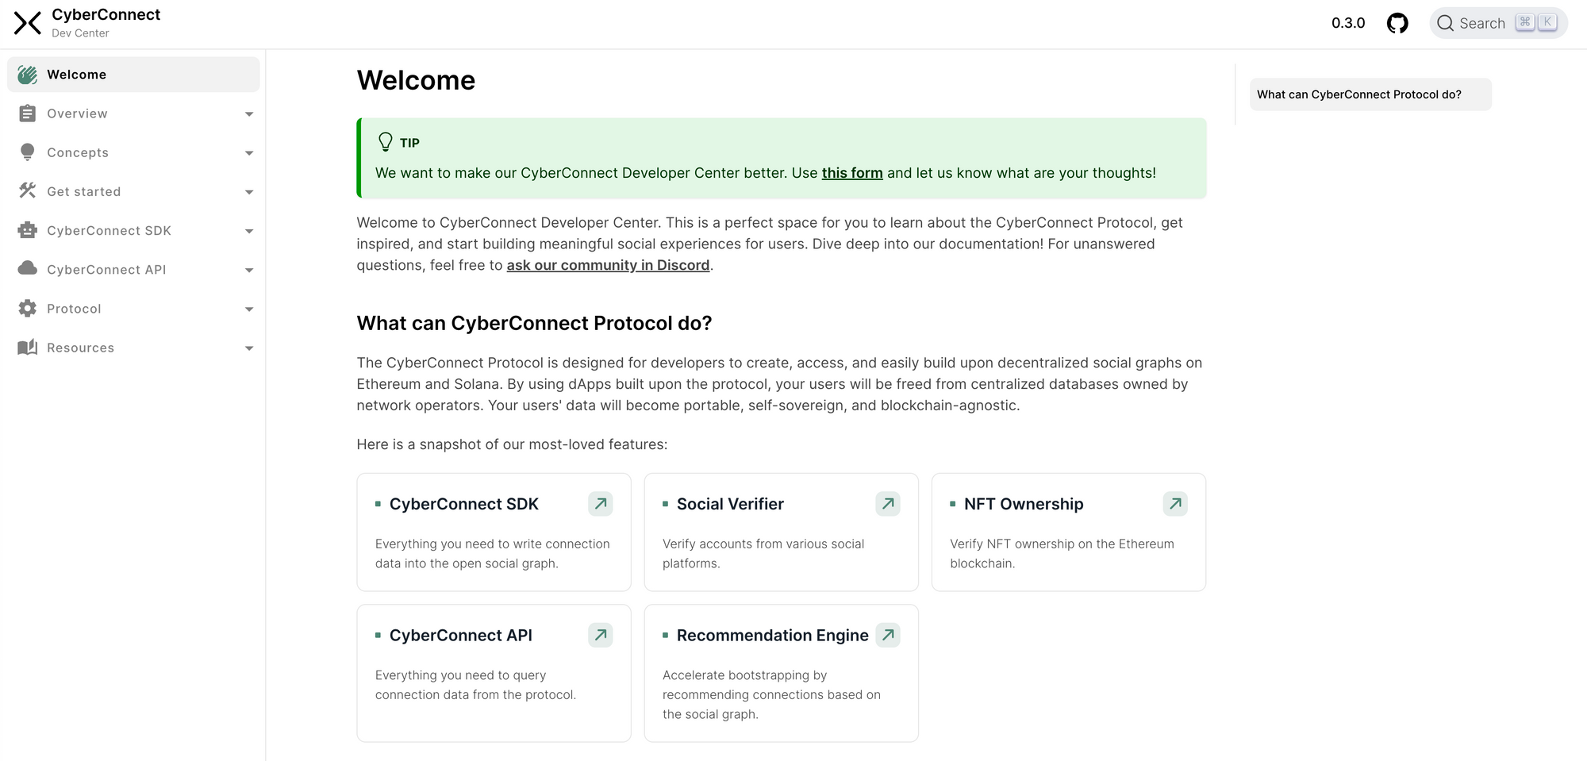Click the CyberConnect SDK robot icon
The image size is (1587, 761).
28,230
